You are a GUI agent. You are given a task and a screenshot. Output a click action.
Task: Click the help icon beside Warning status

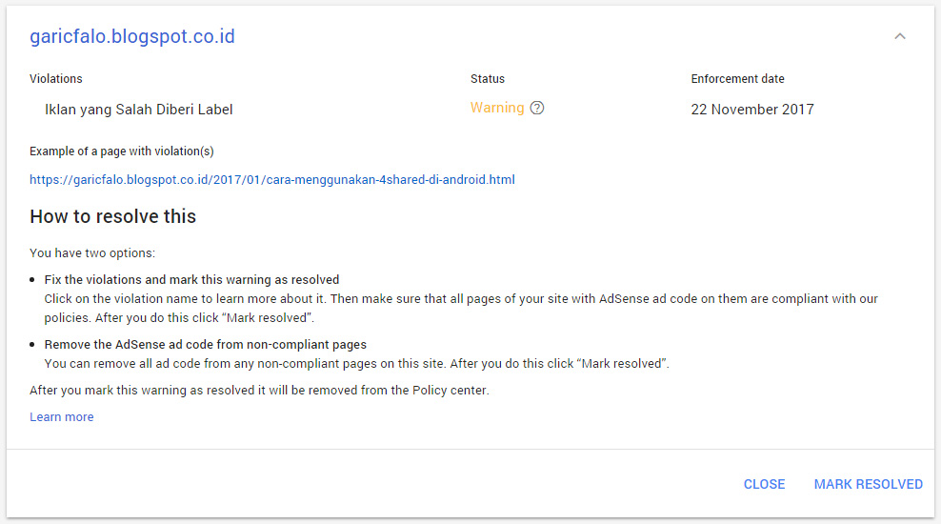pos(537,108)
